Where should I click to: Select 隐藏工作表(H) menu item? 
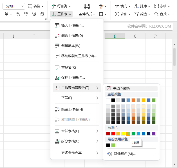[77, 109]
